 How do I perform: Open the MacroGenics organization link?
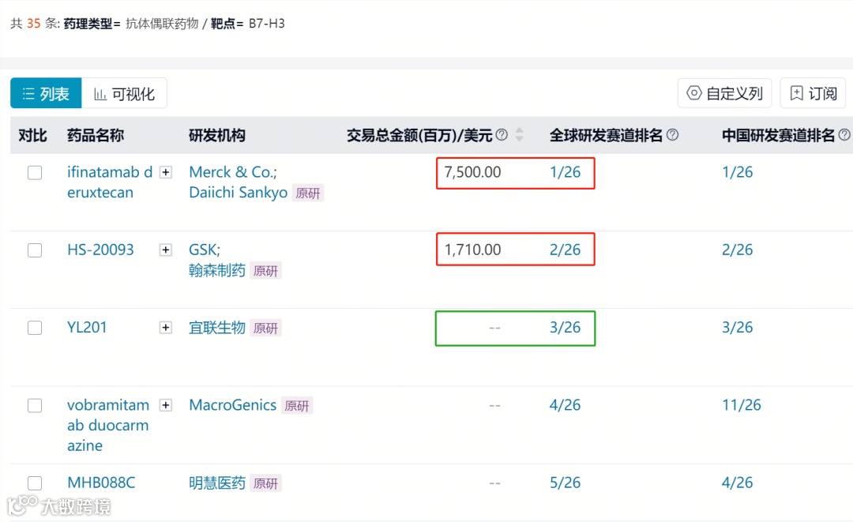(233, 405)
